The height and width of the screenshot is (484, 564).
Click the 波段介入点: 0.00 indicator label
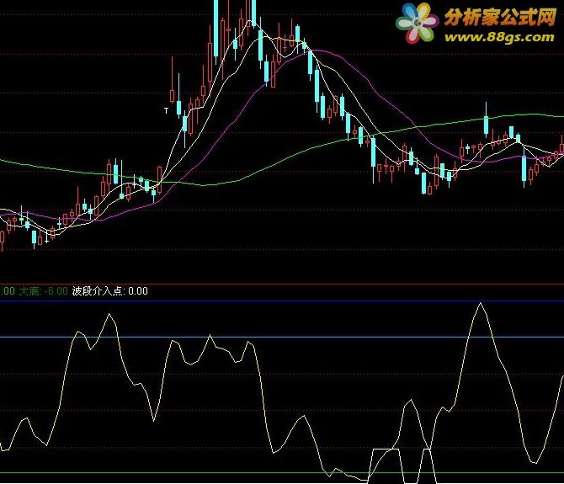110,291
